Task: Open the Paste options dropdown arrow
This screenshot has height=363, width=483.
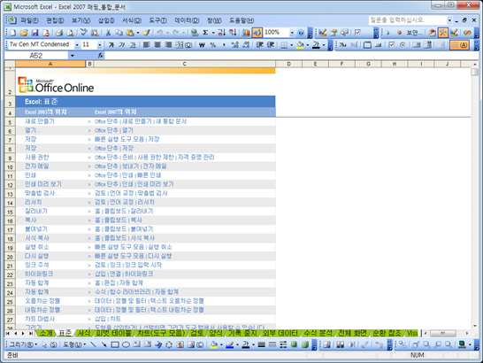Action: [138, 33]
